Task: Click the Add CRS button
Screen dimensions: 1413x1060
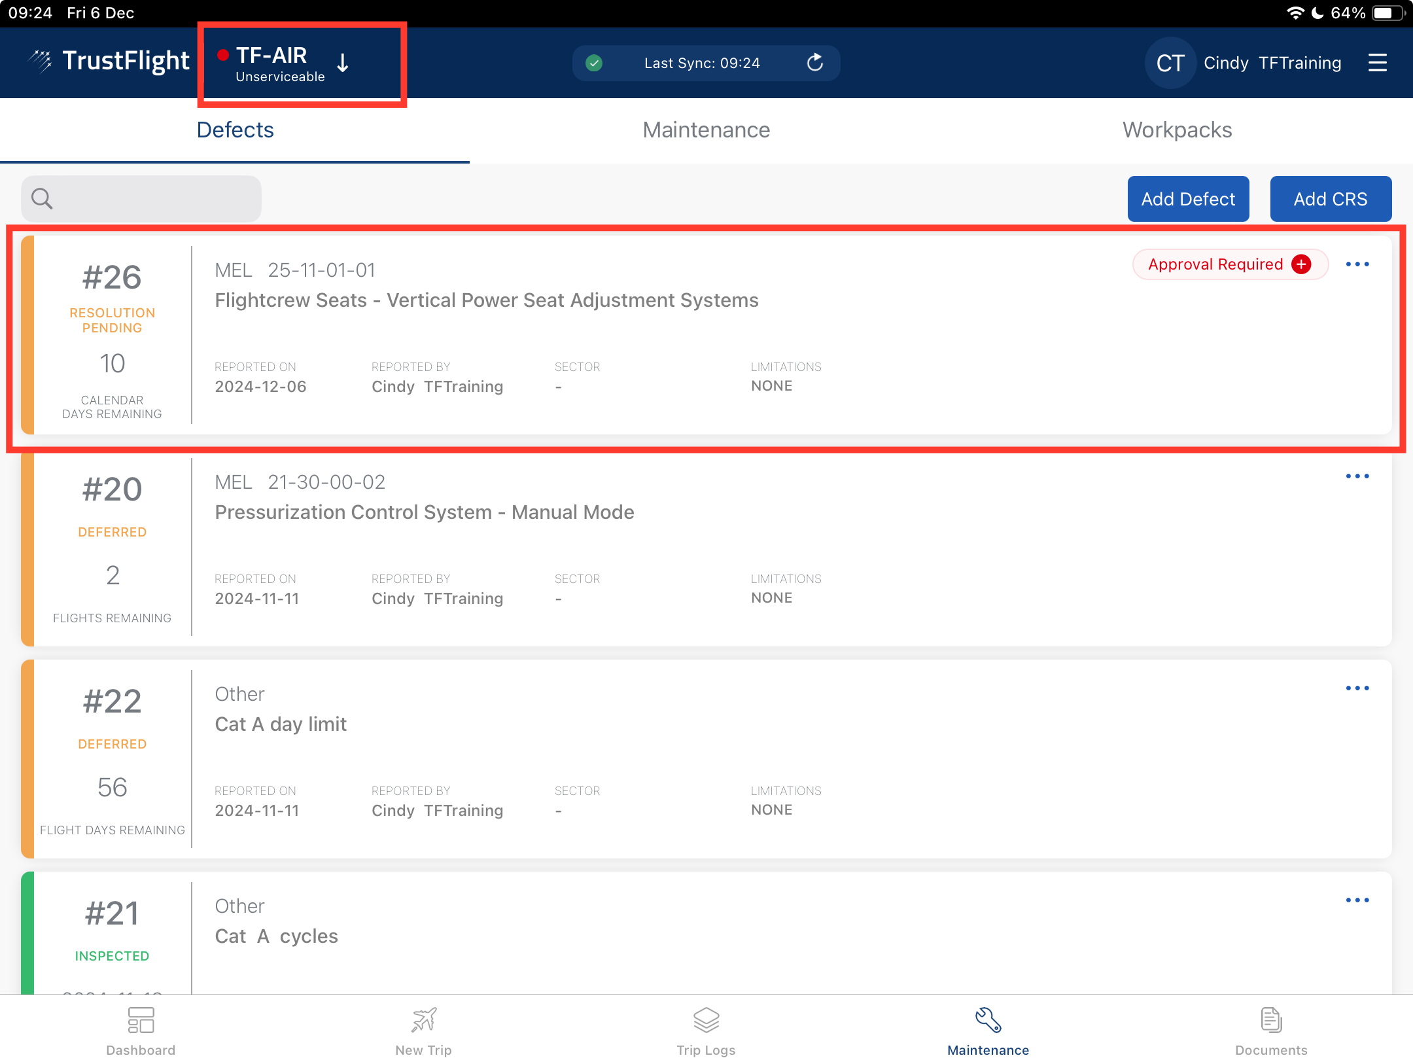Action: tap(1331, 199)
